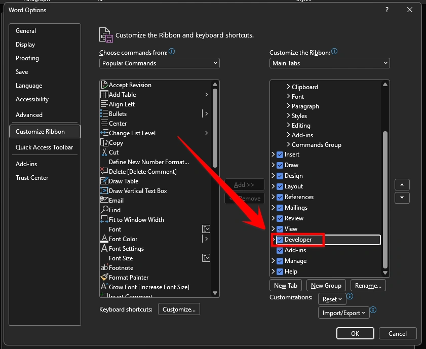Uncheck the Draw tab checkbox
426x349 pixels.
pyautogui.click(x=280, y=165)
